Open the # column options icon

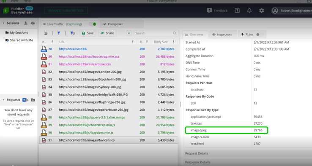[52, 42]
